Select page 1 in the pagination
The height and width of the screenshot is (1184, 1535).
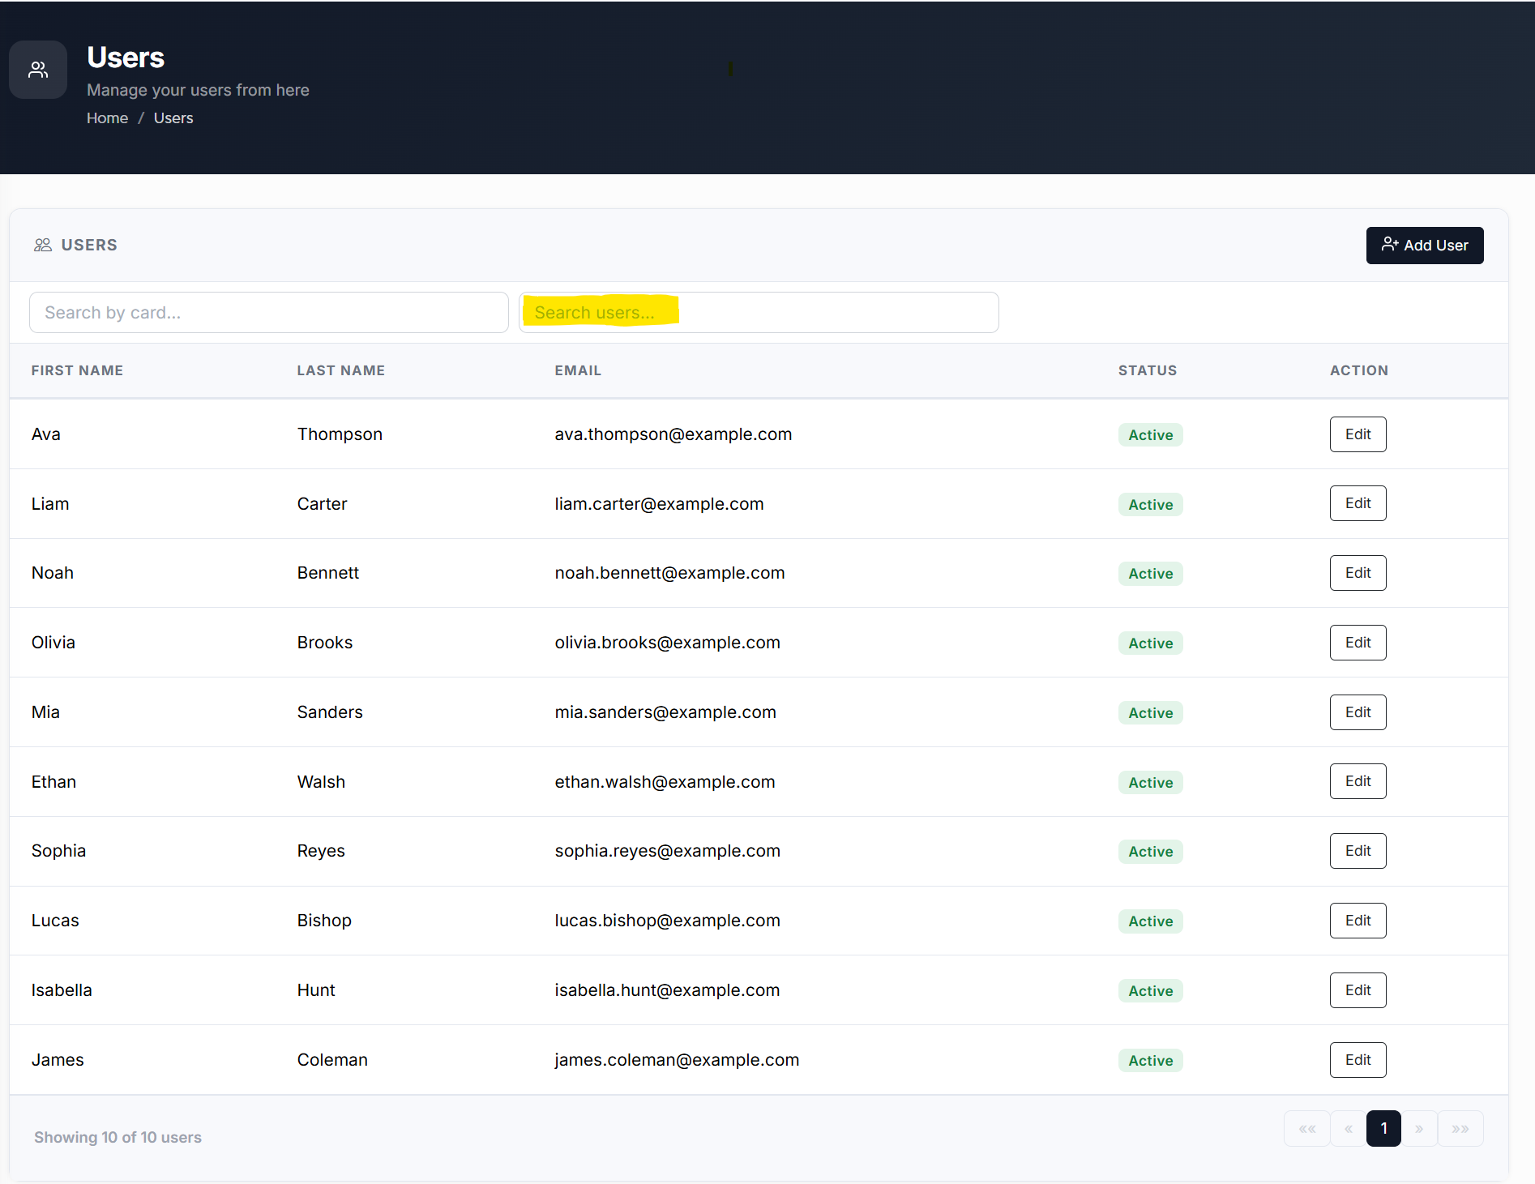(x=1384, y=1129)
